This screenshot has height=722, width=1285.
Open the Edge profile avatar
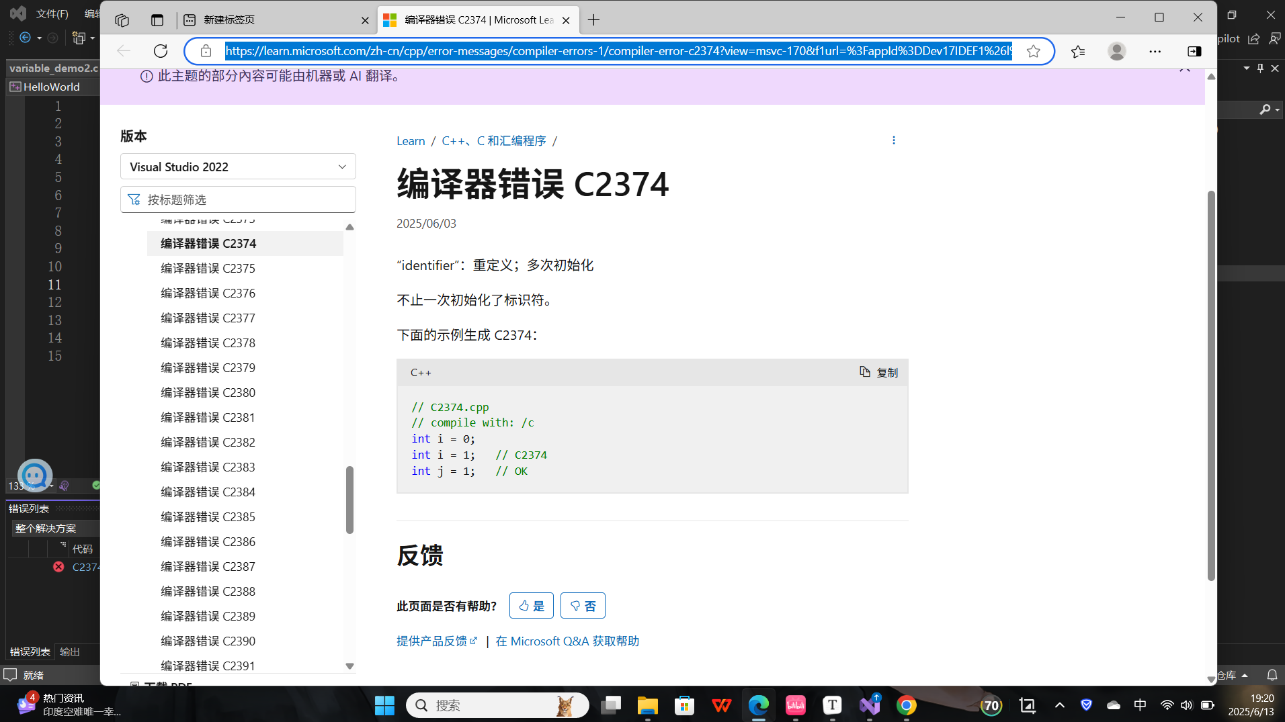coord(1117,51)
